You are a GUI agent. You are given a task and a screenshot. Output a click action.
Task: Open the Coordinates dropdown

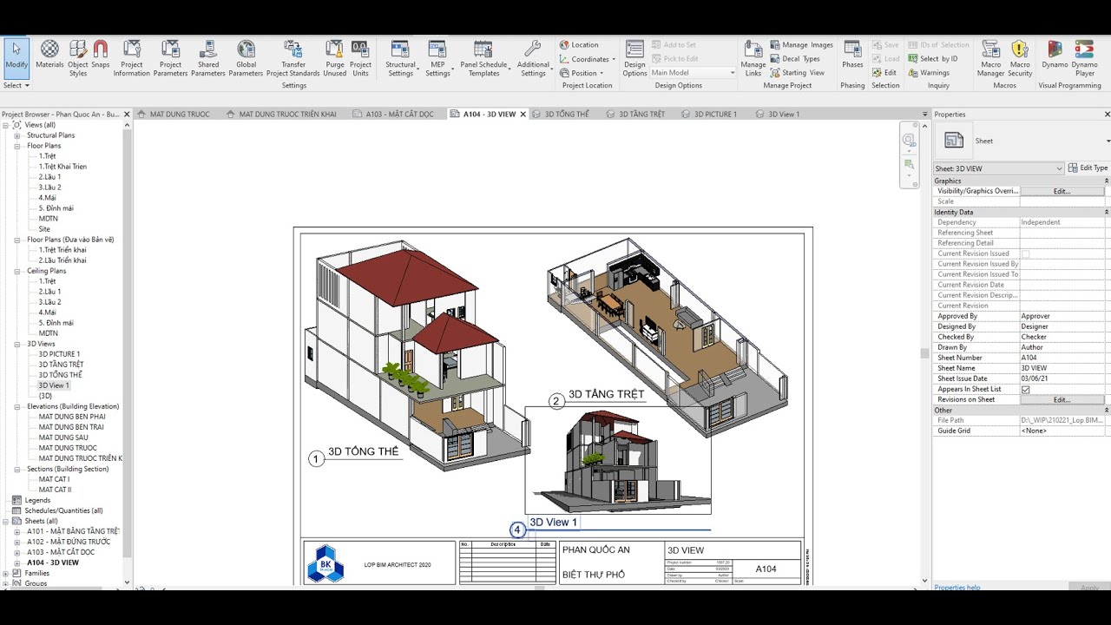click(x=588, y=58)
